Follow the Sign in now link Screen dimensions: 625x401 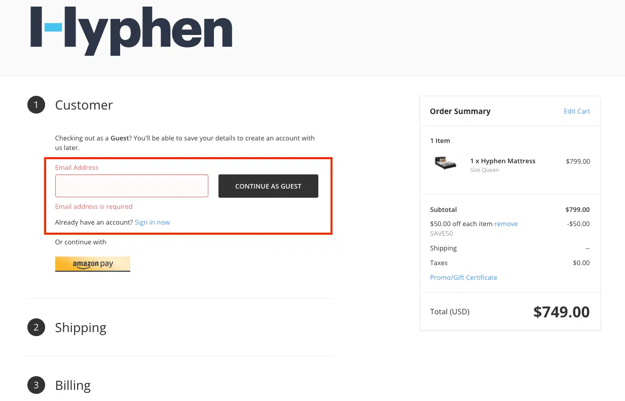(152, 222)
